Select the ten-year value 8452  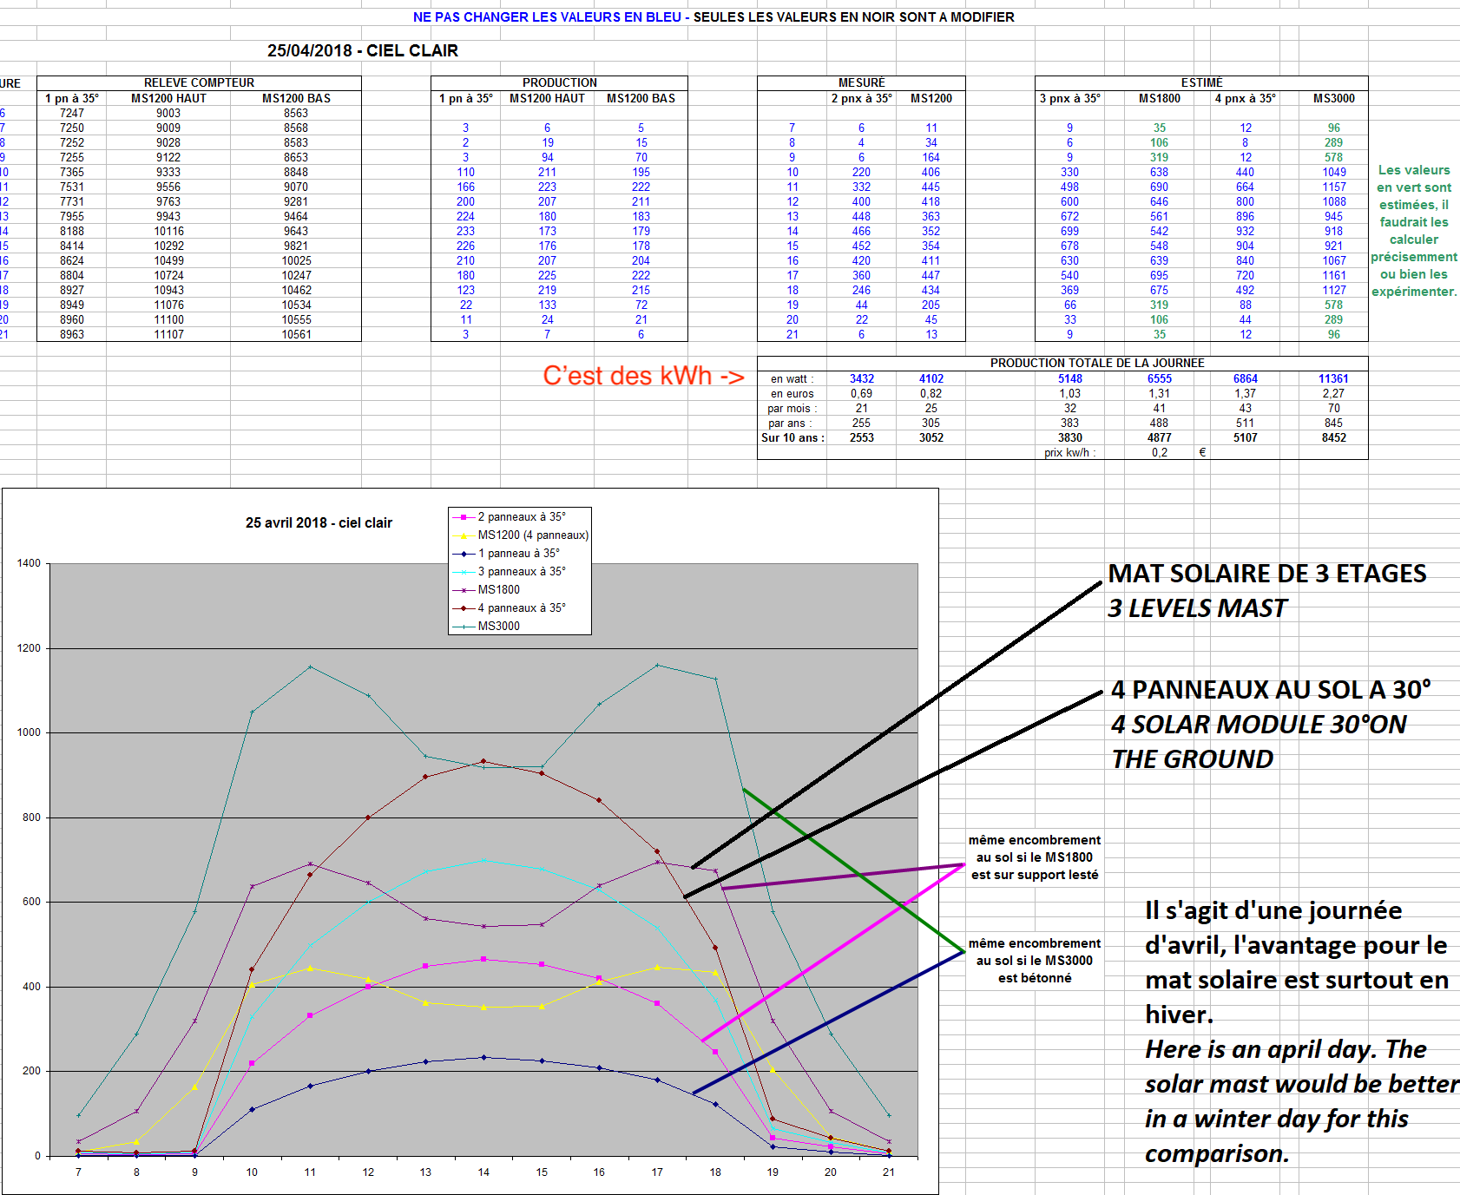tap(1333, 437)
